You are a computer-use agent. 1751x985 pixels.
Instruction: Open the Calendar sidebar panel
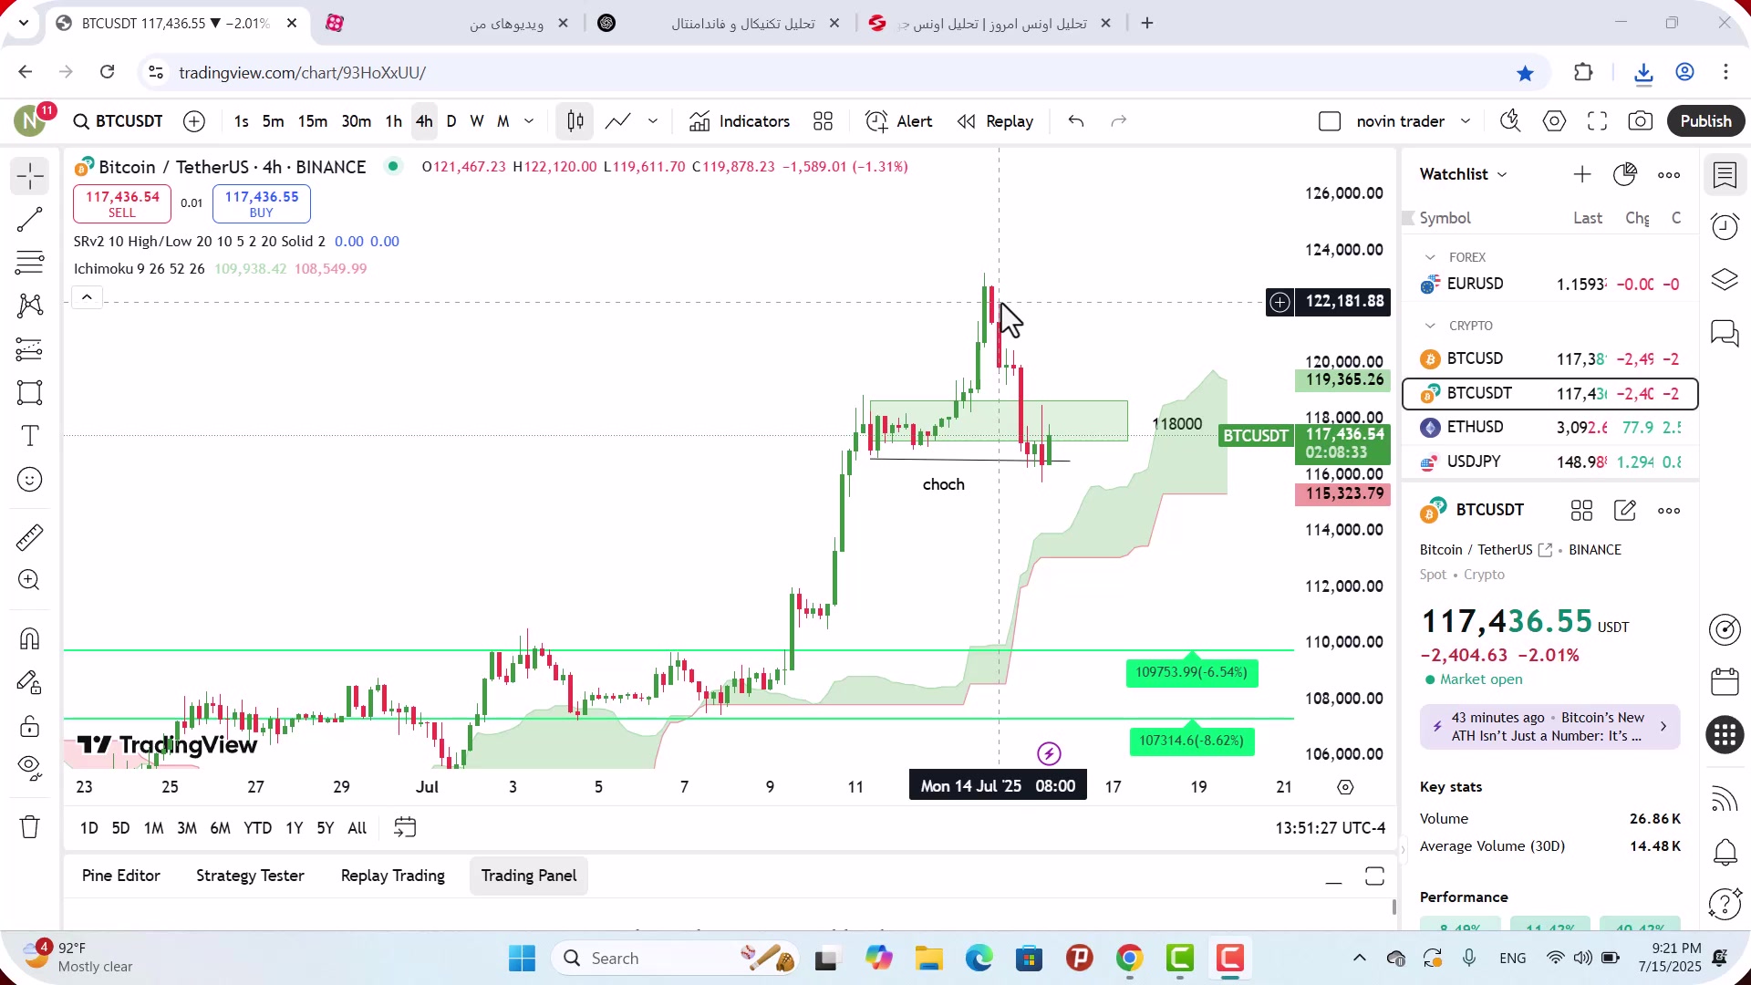point(1725,681)
